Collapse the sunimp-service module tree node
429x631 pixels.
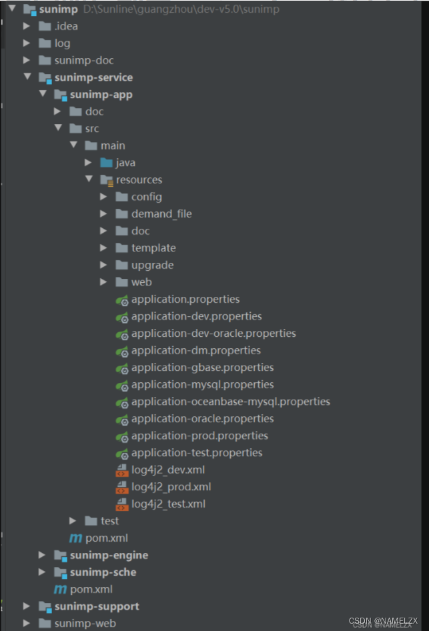(x=27, y=77)
